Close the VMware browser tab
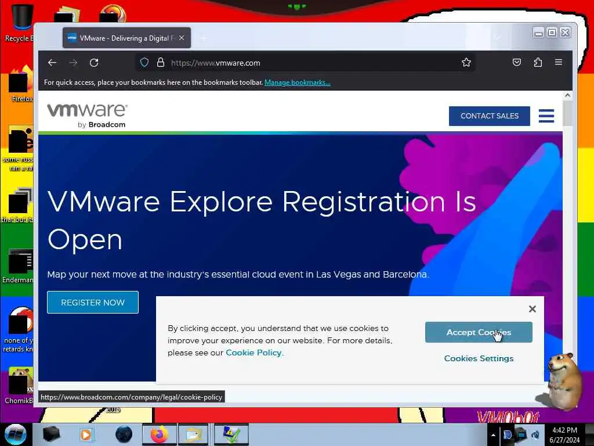The image size is (594, 446). 182,38
